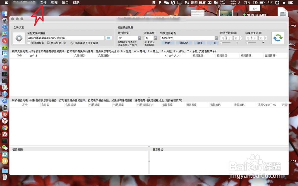Open the 帮助 menu
This screenshot has width=298, height=186.
pyautogui.click(x=76, y=2)
